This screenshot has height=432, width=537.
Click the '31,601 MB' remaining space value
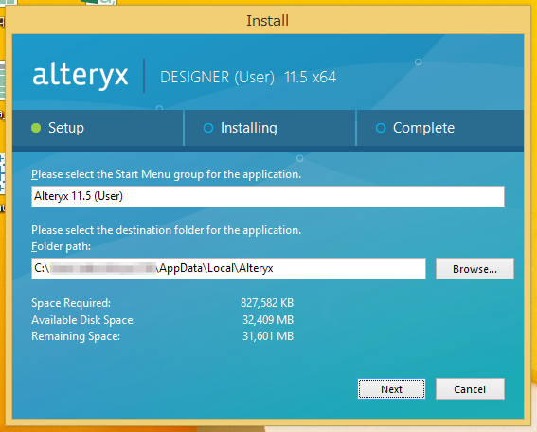click(268, 336)
